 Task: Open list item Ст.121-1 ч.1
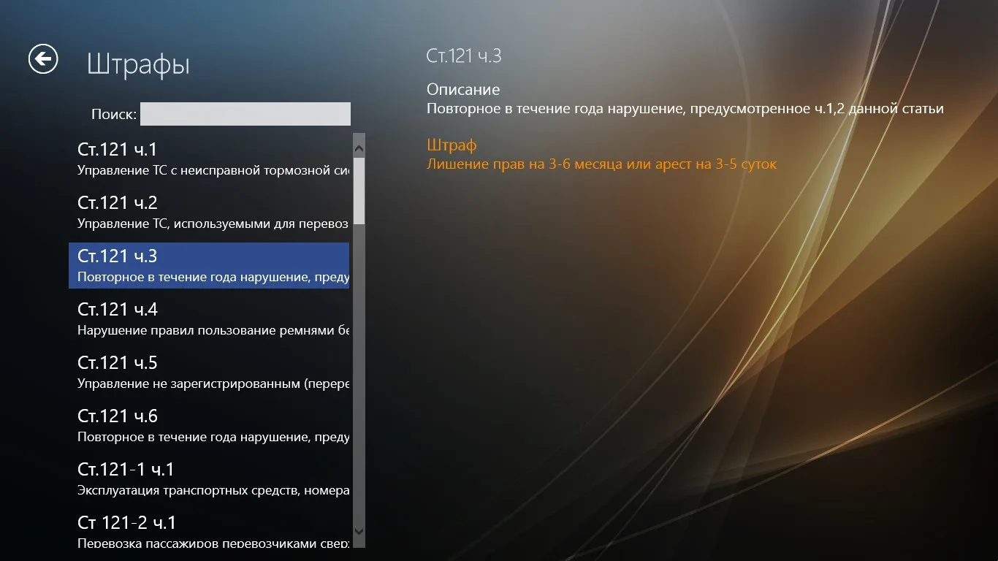(209, 479)
